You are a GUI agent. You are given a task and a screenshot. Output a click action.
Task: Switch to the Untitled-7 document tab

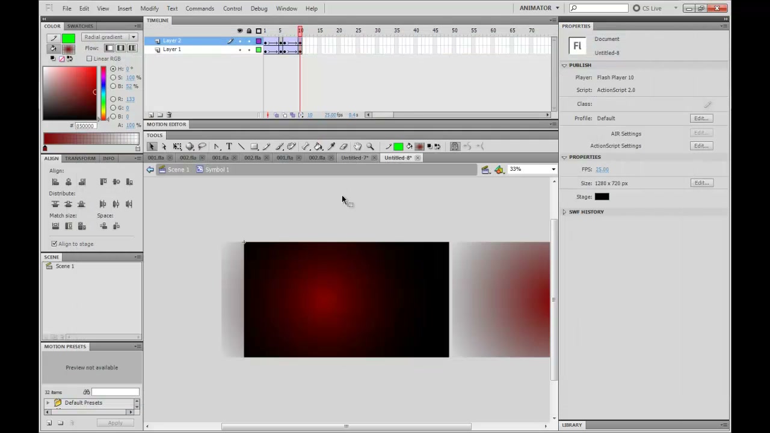[x=354, y=158]
